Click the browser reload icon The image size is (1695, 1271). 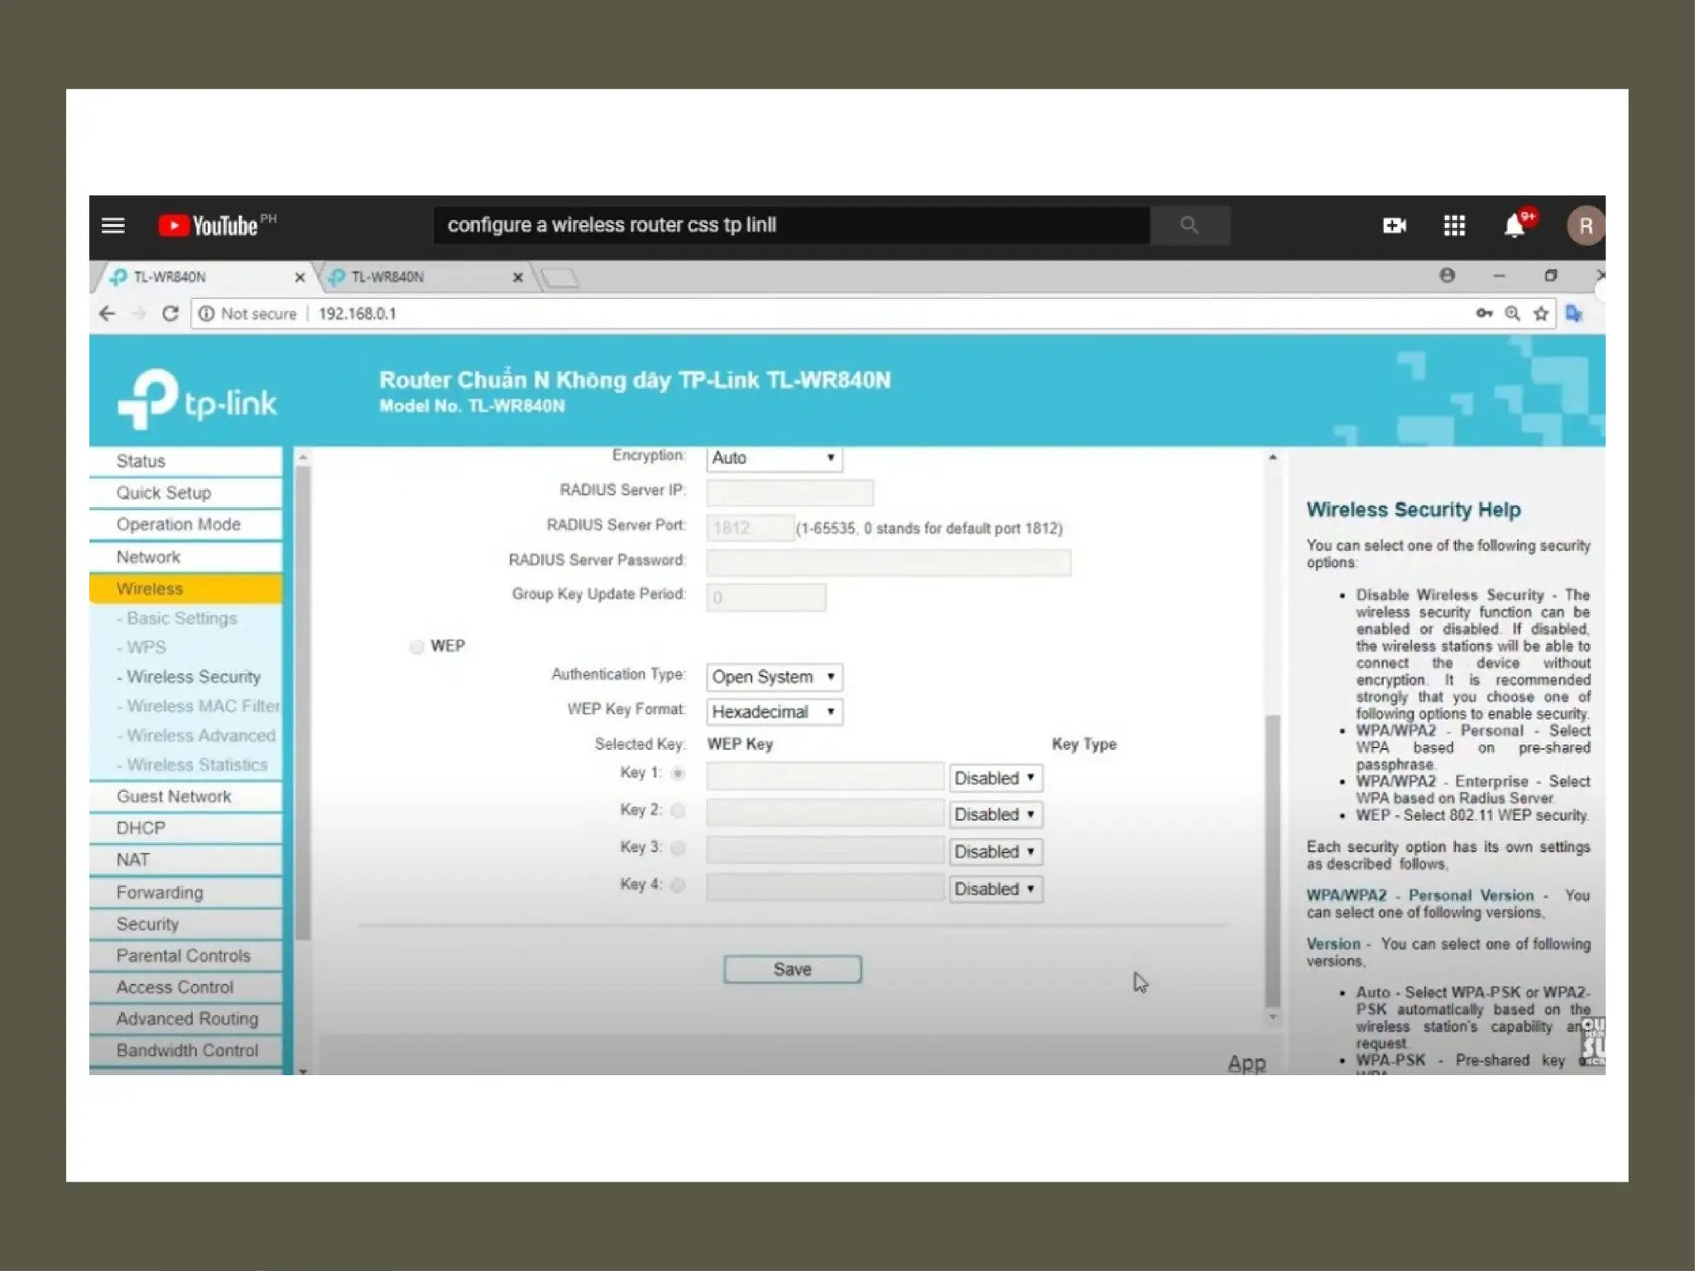pos(170,314)
